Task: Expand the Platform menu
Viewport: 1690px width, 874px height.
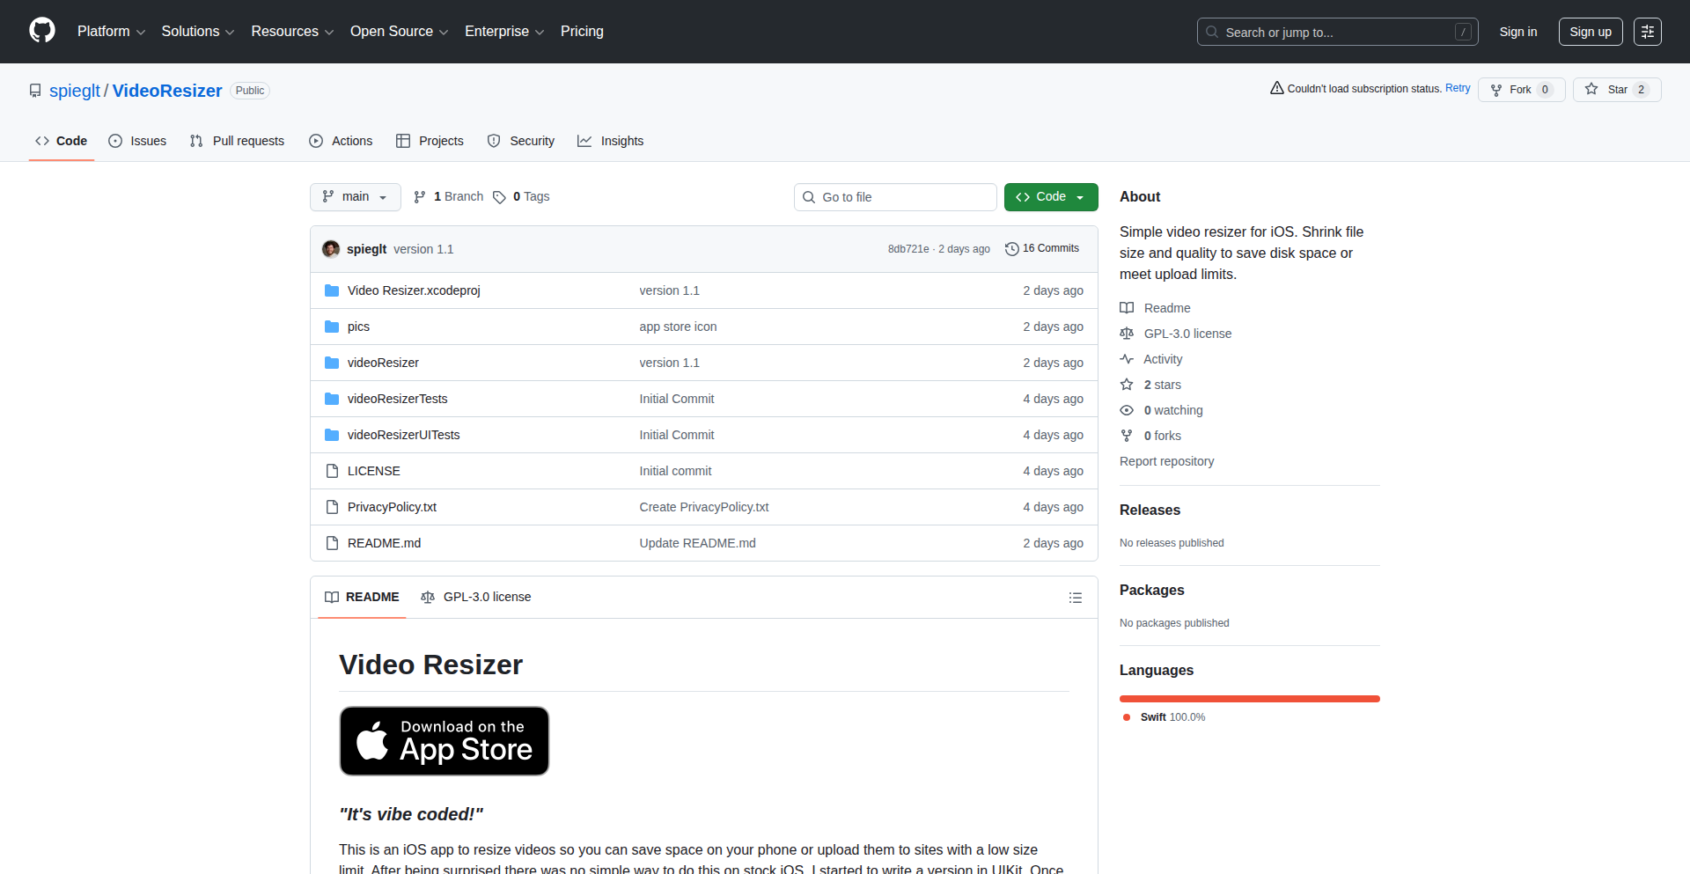Action: (x=111, y=32)
